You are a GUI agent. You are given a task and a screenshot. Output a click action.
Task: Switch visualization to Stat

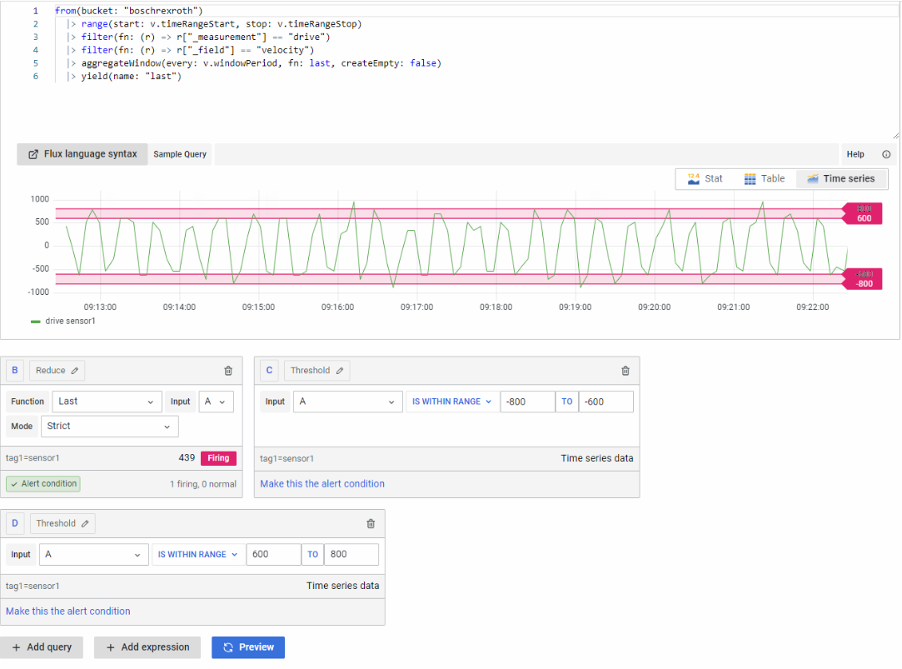click(x=705, y=178)
